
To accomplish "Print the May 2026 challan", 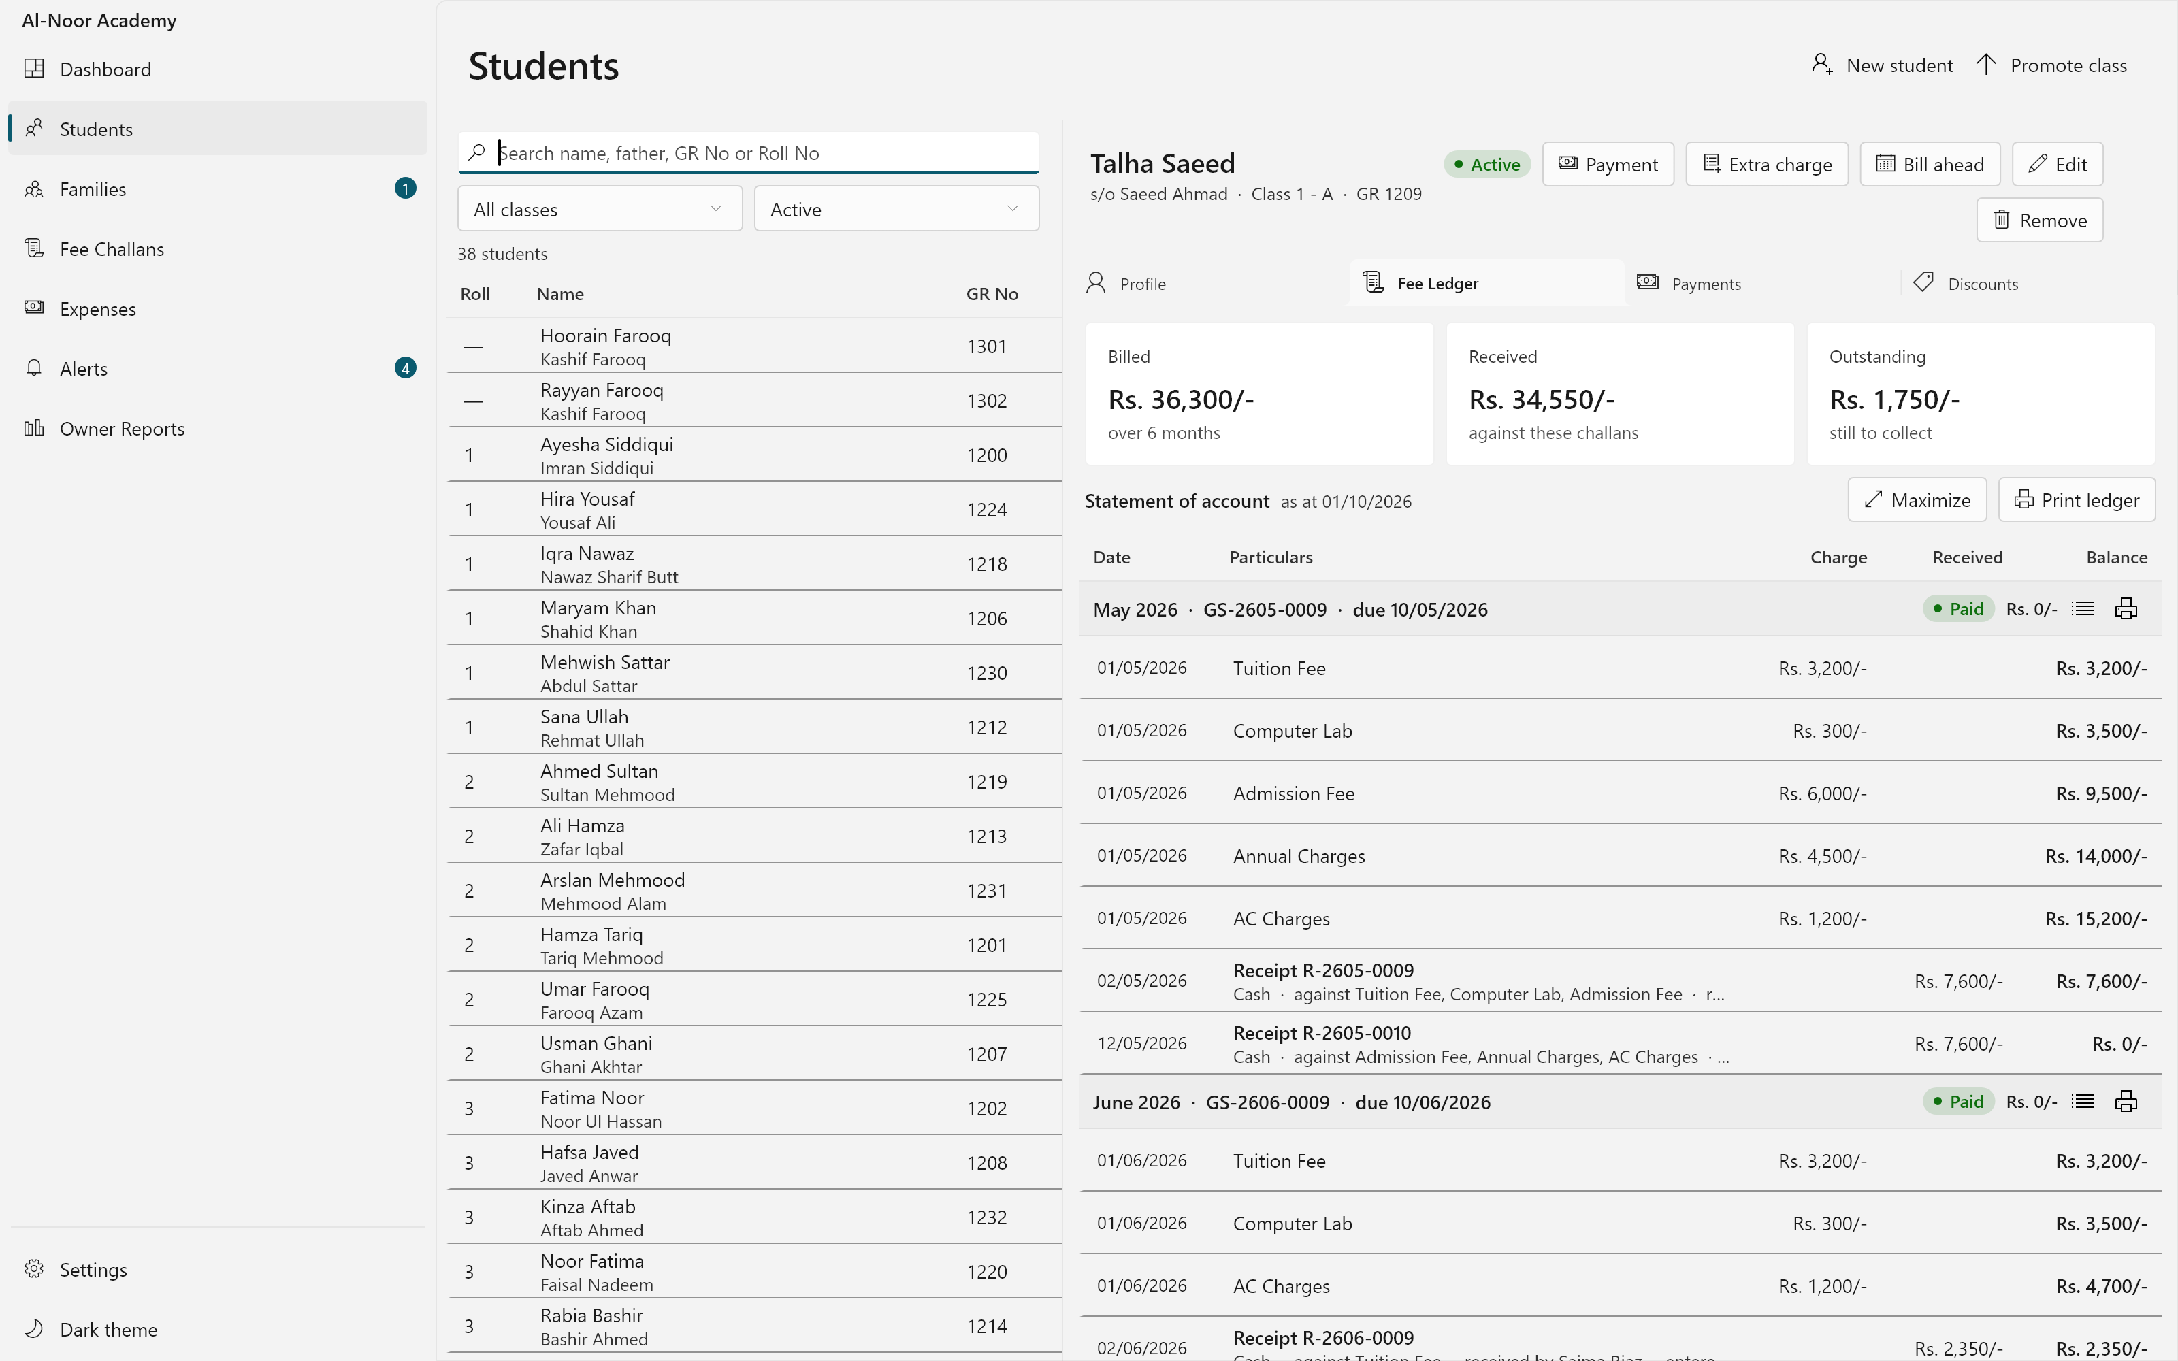I will tap(2126, 610).
